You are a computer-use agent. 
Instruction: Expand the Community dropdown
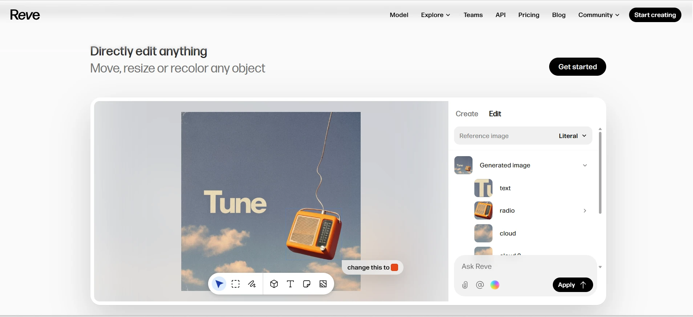point(599,15)
